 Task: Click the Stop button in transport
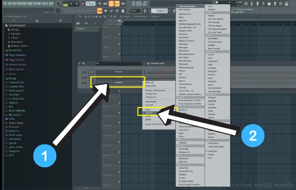pyautogui.click(x=77, y=3)
